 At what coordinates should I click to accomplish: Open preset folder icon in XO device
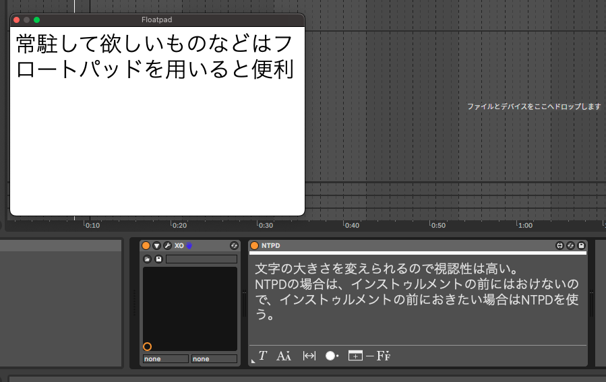[148, 259]
